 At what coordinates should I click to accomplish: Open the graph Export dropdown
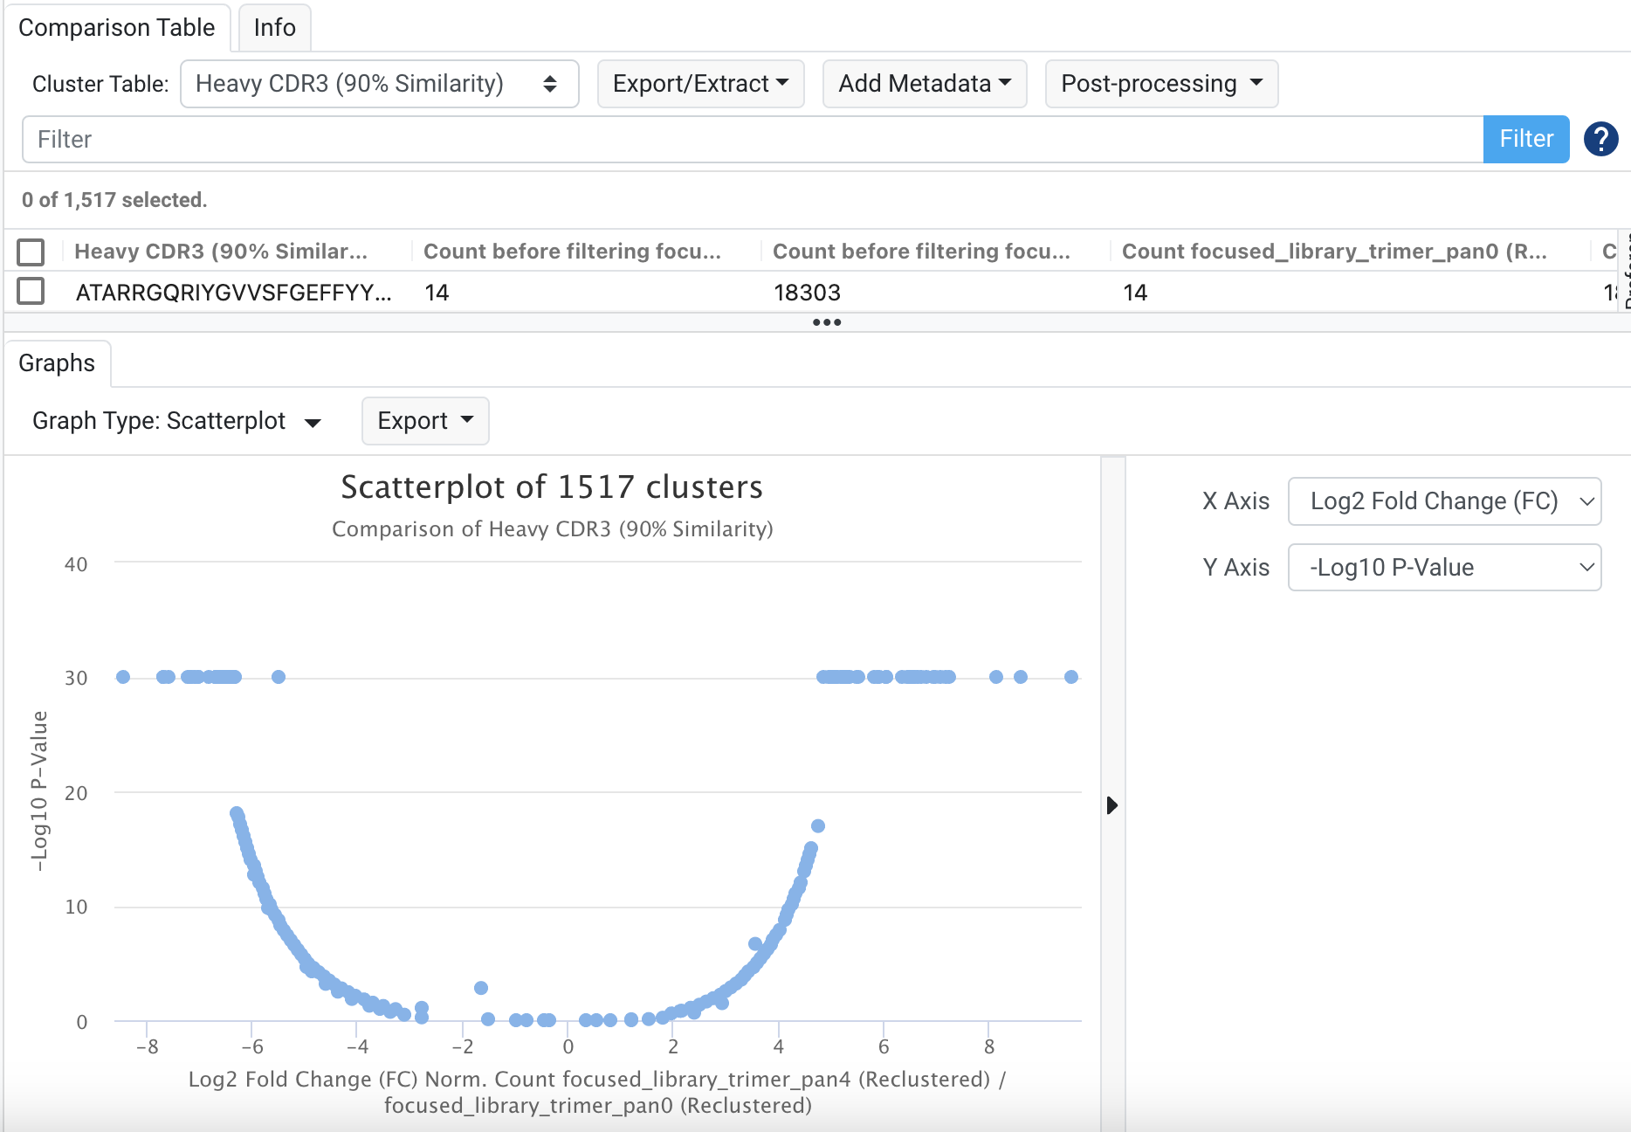tap(425, 421)
